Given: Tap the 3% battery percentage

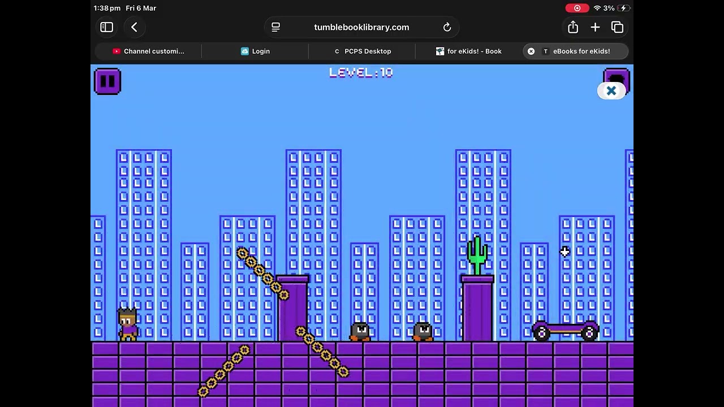Looking at the screenshot, I should point(609,8).
